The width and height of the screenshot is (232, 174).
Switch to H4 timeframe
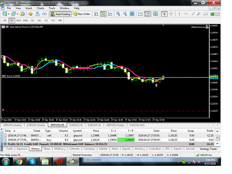pyautogui.click(x=39, y=20)
